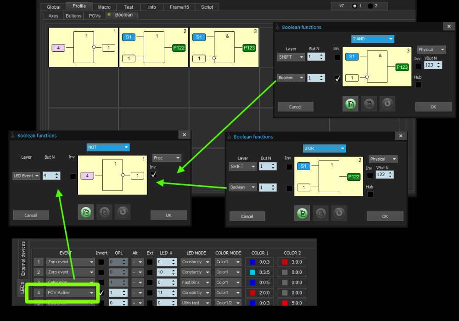
Task: Click But N field showing 4 in NOT dialog
Action: pos(51,176)
